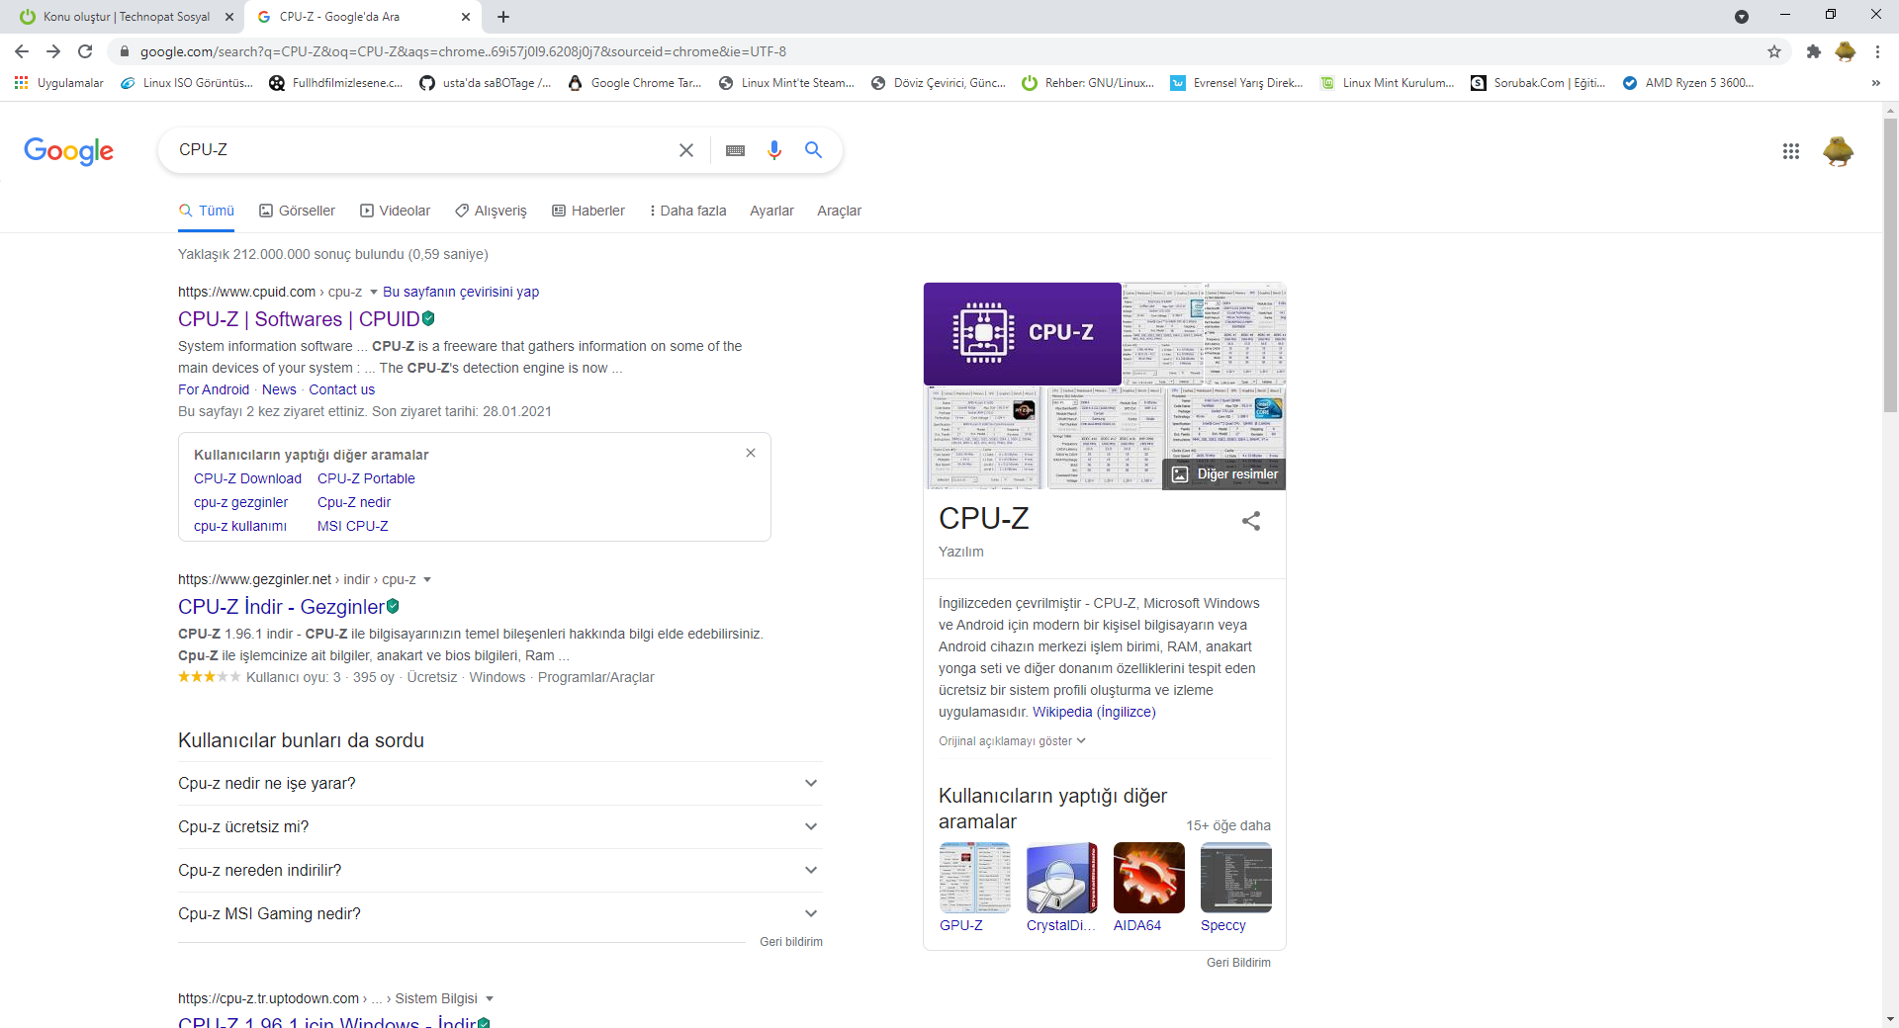
Task: Open the Araçlar search tools menu
Action: point(839,211)
